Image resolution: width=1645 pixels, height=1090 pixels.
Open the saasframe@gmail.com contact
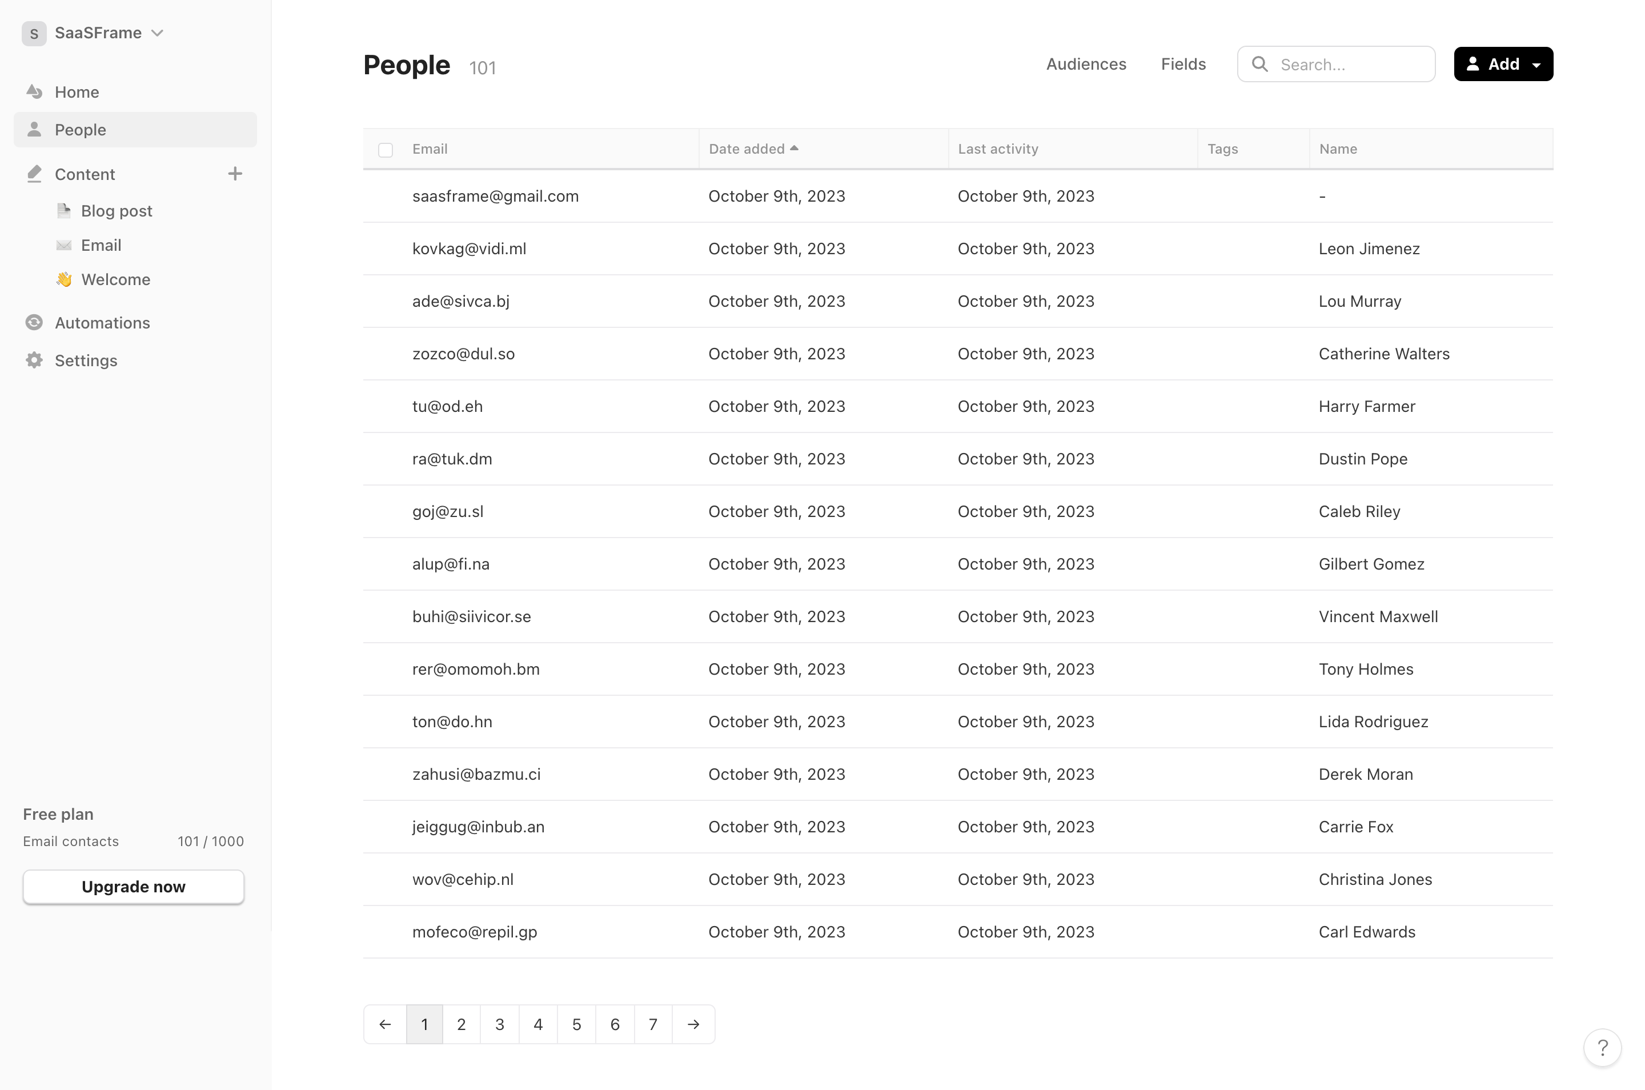[x=496, y=196]
